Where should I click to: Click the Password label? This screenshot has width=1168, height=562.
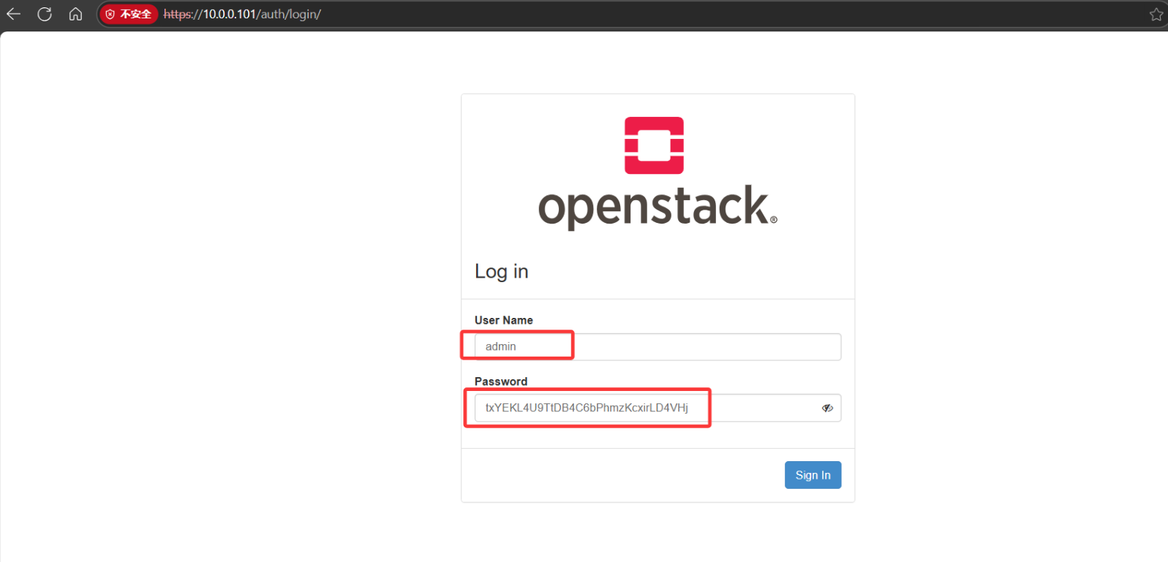(500, 381)
